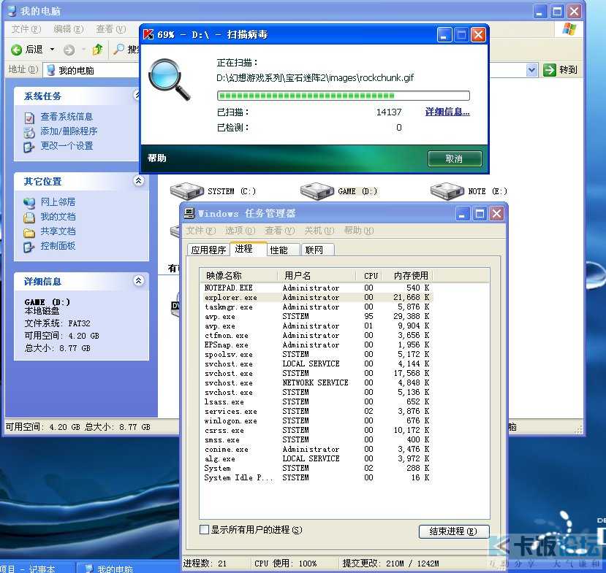This screenshot has width=606, height=573.
Task: Sort processes by CPU column
Action: coord(368,275)
